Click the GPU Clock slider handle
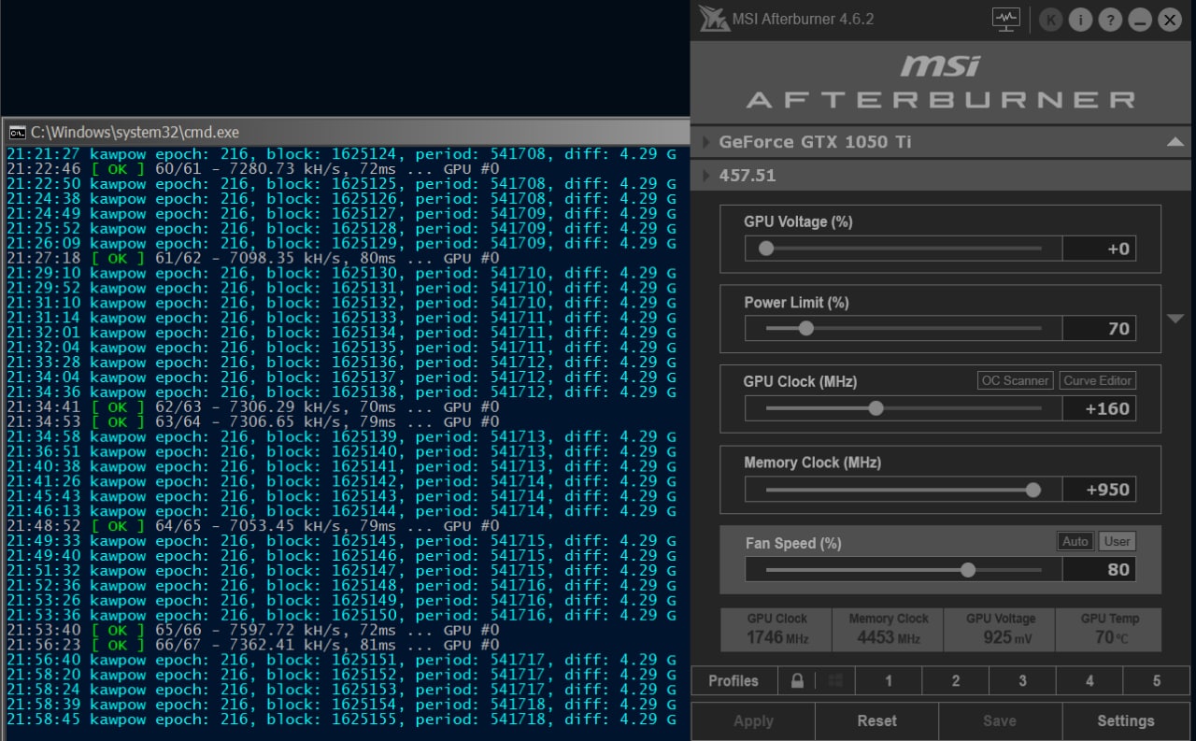This screenshot has height=741, width=1196. pyautogui.click(x=876, y=408)
